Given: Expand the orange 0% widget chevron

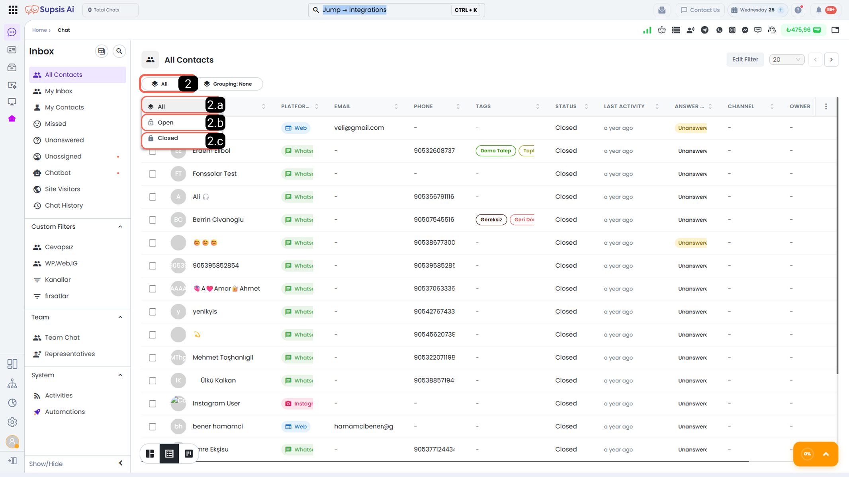Looking at the screenshot, I should click(826, 454).
